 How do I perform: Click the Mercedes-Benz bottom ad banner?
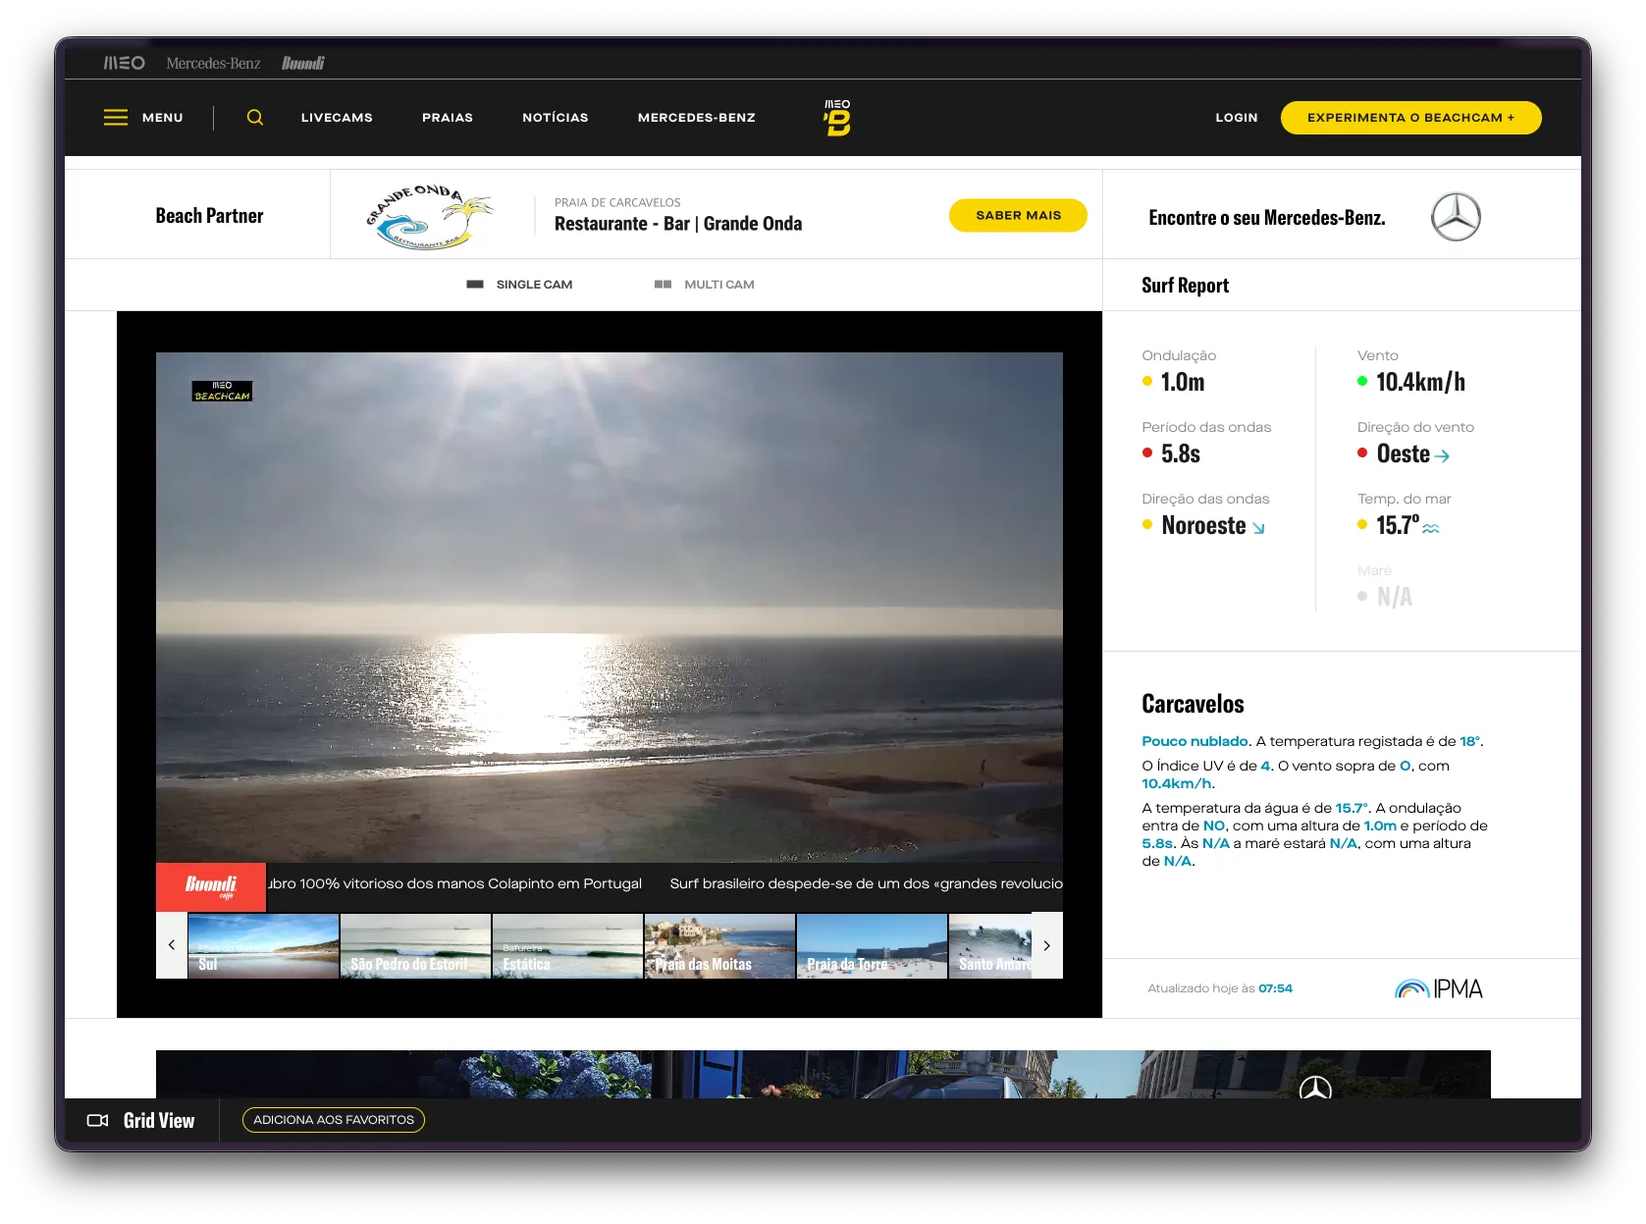pos(823,1074)
